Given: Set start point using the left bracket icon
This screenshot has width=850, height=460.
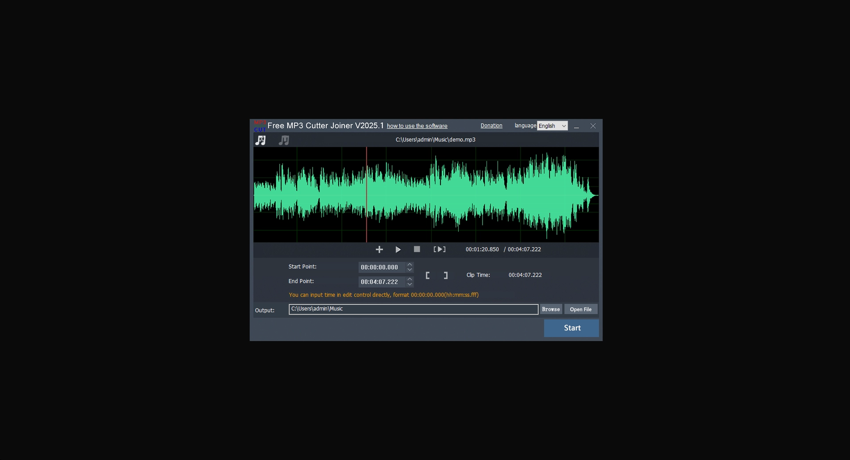Looking at the screenshot, I should [428, 275].
